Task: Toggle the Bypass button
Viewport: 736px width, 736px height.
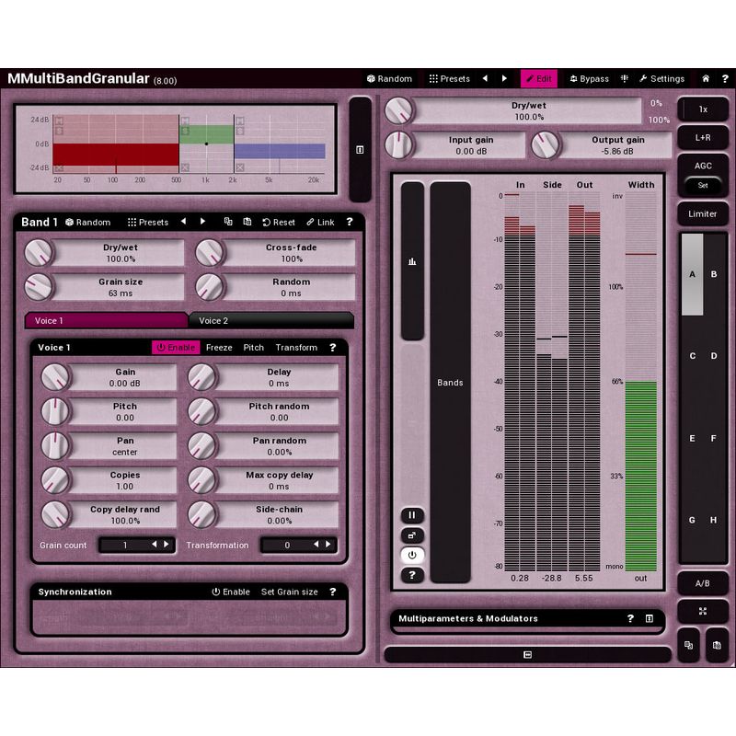Action: tap(589, 79)
